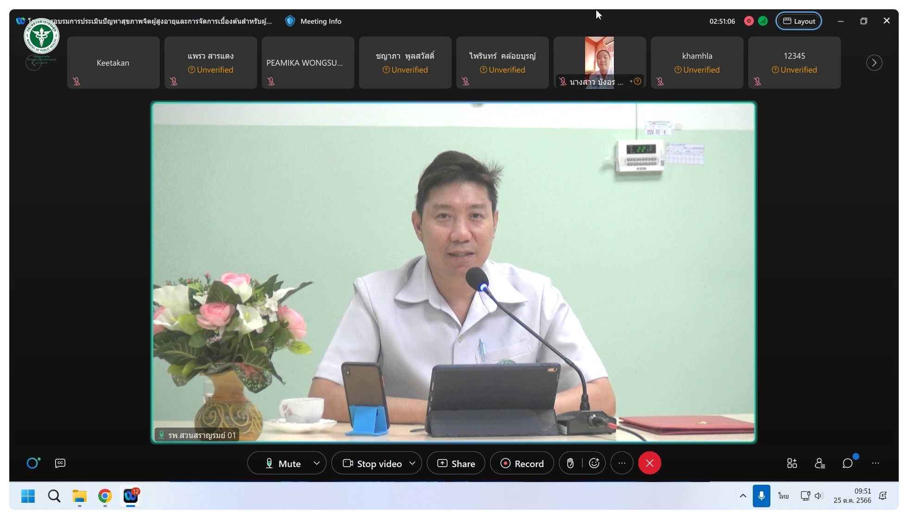The height and width of the screenshot is (519, 908).
Task: Click Unverified label under 12345
Action: (x=794, y=70)
